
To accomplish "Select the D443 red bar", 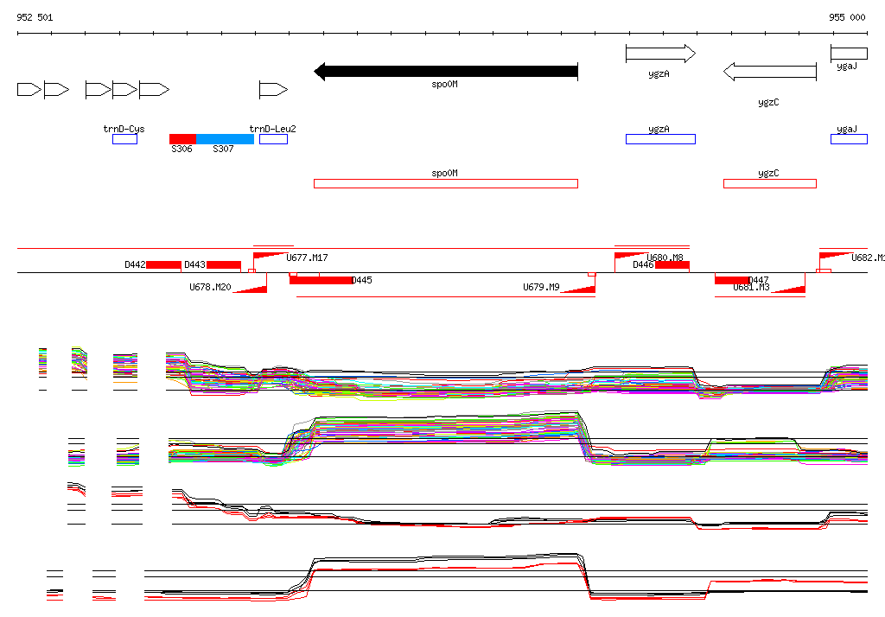I will (224, 264).
